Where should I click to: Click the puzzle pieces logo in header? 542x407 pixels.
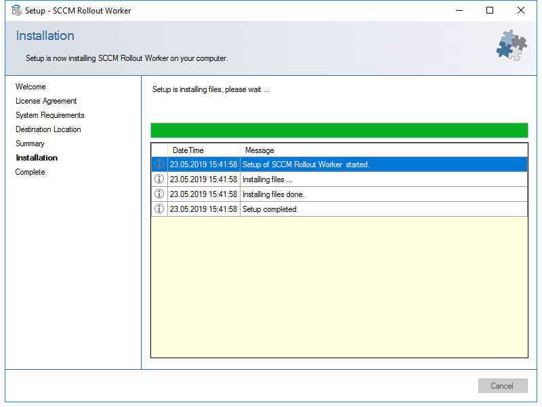click(x=512, y=45)
